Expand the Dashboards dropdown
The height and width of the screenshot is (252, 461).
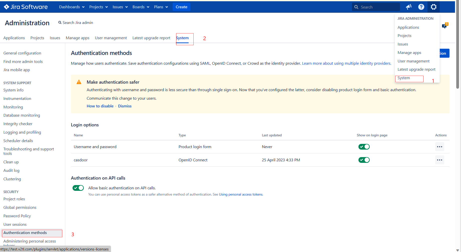point(72,7)
